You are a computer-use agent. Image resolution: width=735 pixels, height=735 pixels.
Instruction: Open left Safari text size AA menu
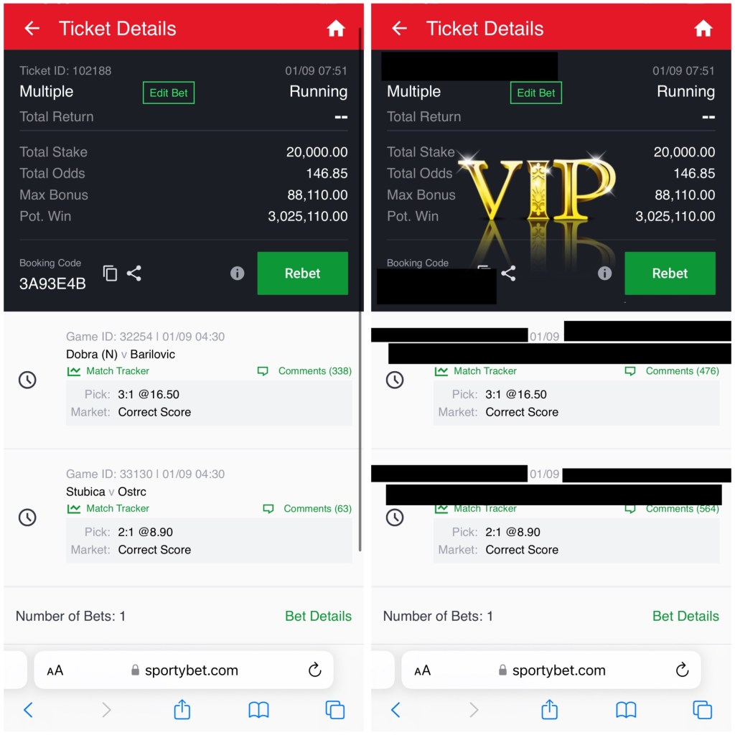[x=55, y=670]
